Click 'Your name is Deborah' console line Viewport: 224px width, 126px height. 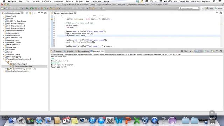(62, 65)
